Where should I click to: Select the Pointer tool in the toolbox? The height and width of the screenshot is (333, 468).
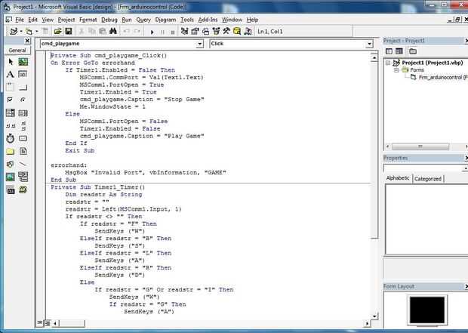tap(11, 62)
